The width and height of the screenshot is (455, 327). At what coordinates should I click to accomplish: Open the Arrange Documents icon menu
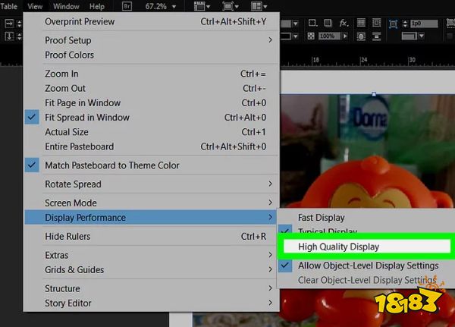[x=259, y=6]
